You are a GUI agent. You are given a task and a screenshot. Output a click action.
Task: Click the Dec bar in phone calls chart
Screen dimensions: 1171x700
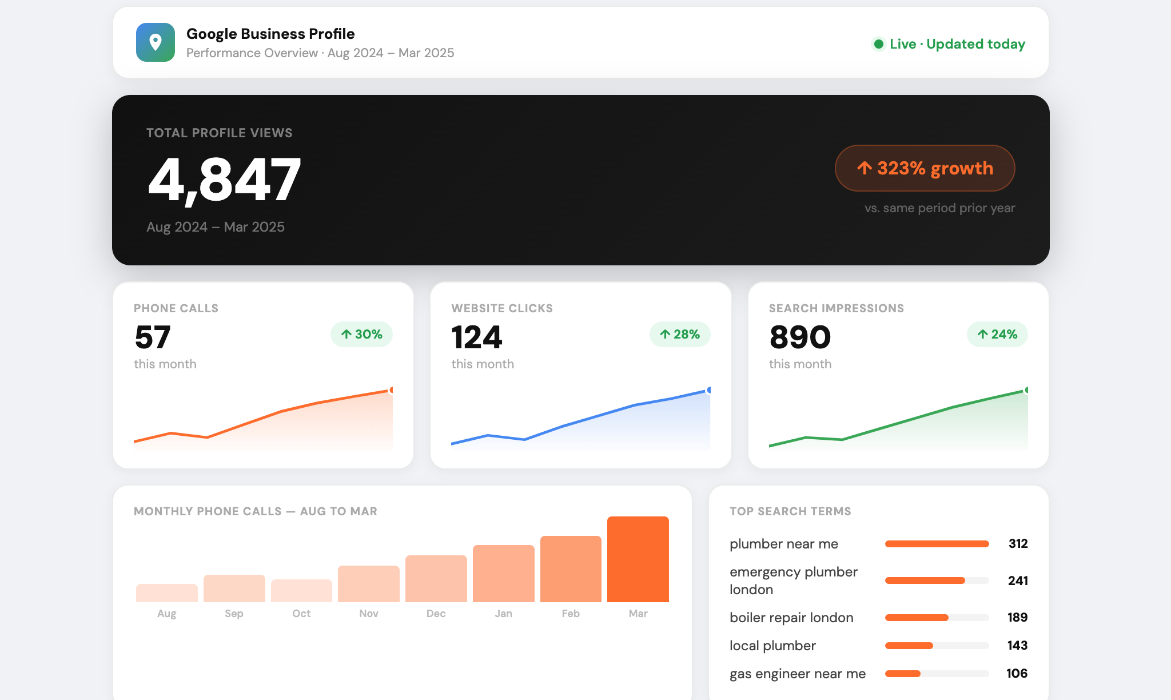tap(436, 579)
